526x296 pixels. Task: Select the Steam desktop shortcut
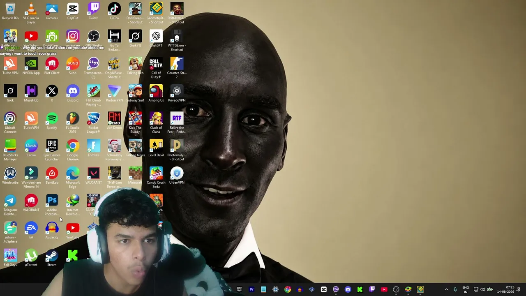pos(52,258)
